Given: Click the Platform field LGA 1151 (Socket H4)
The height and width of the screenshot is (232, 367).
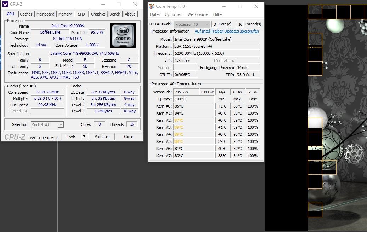Looking at the screenshot, I should pyautogui.click(x=217, y=46).
